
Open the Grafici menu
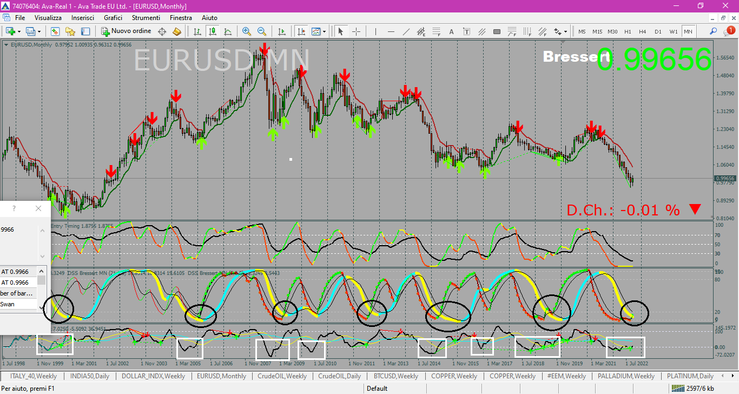[113, 18]
